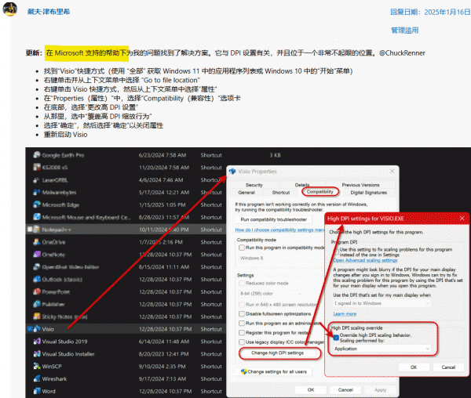This screenshot has width=471, height=398.
Task: Select the Sticky Notes shortcut icon
Action: (x=37, y=317)
